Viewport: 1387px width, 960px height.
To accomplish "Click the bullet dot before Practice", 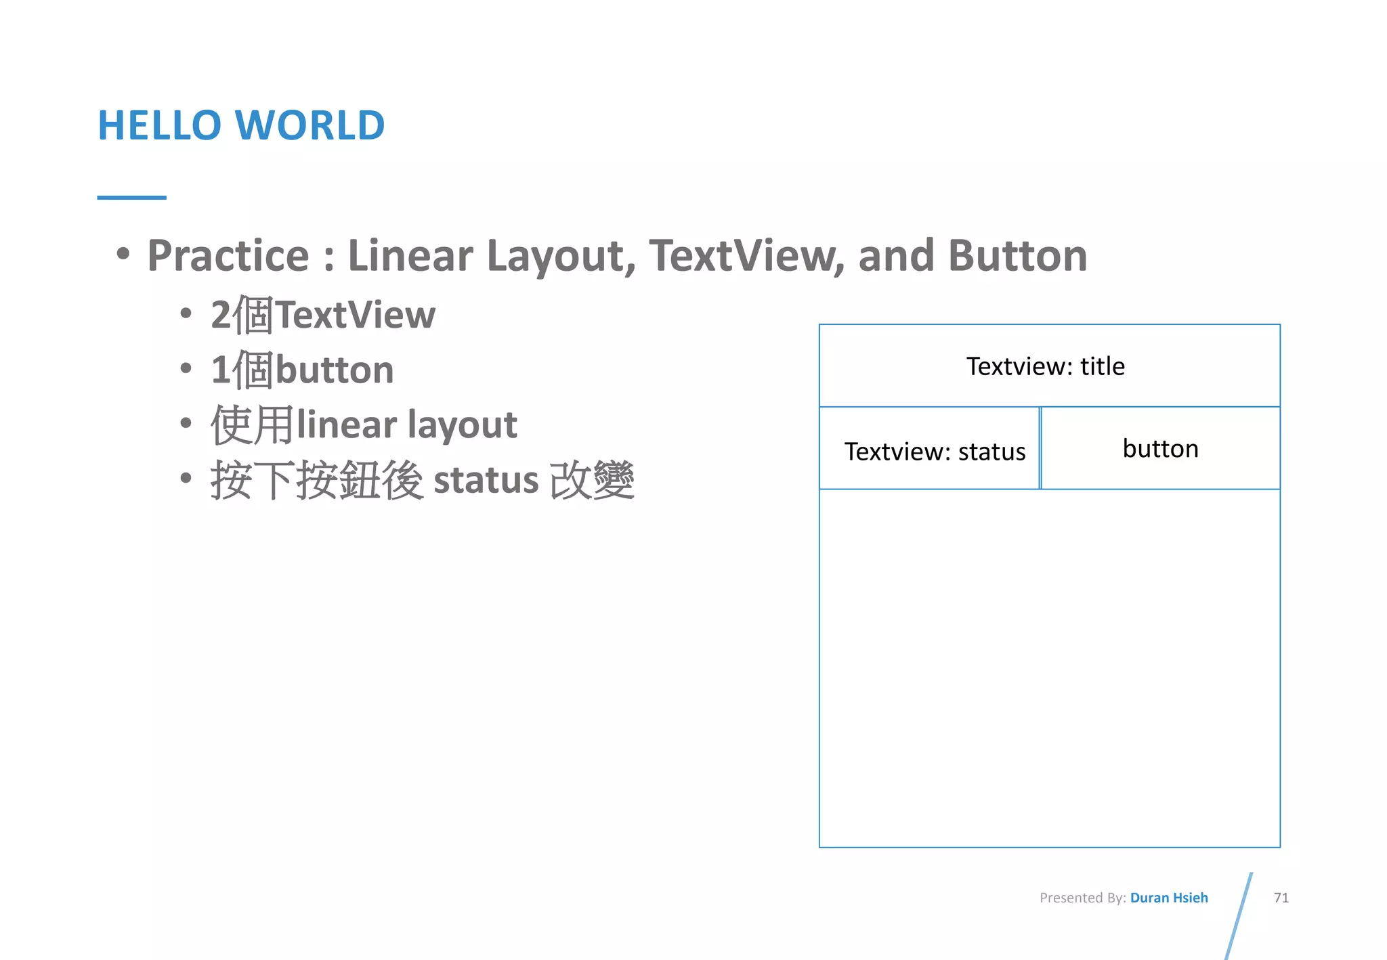I will 123,255.
